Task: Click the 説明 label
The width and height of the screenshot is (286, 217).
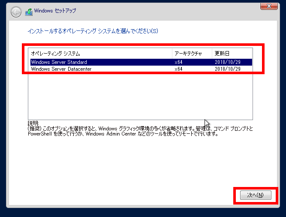Action: click(33, 123)
